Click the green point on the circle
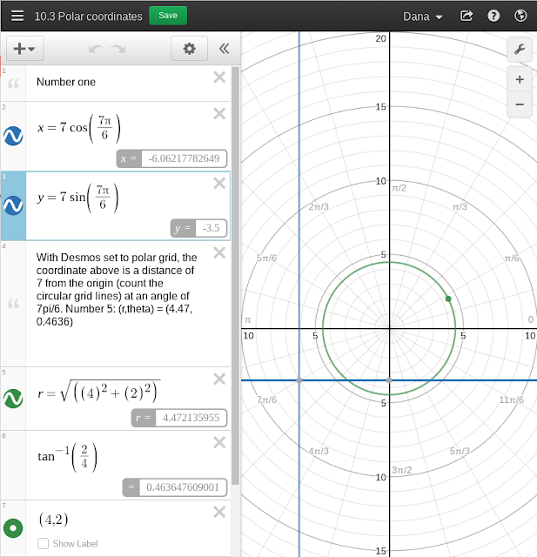This screenshot has width=537, height=557. coord(448,299)
